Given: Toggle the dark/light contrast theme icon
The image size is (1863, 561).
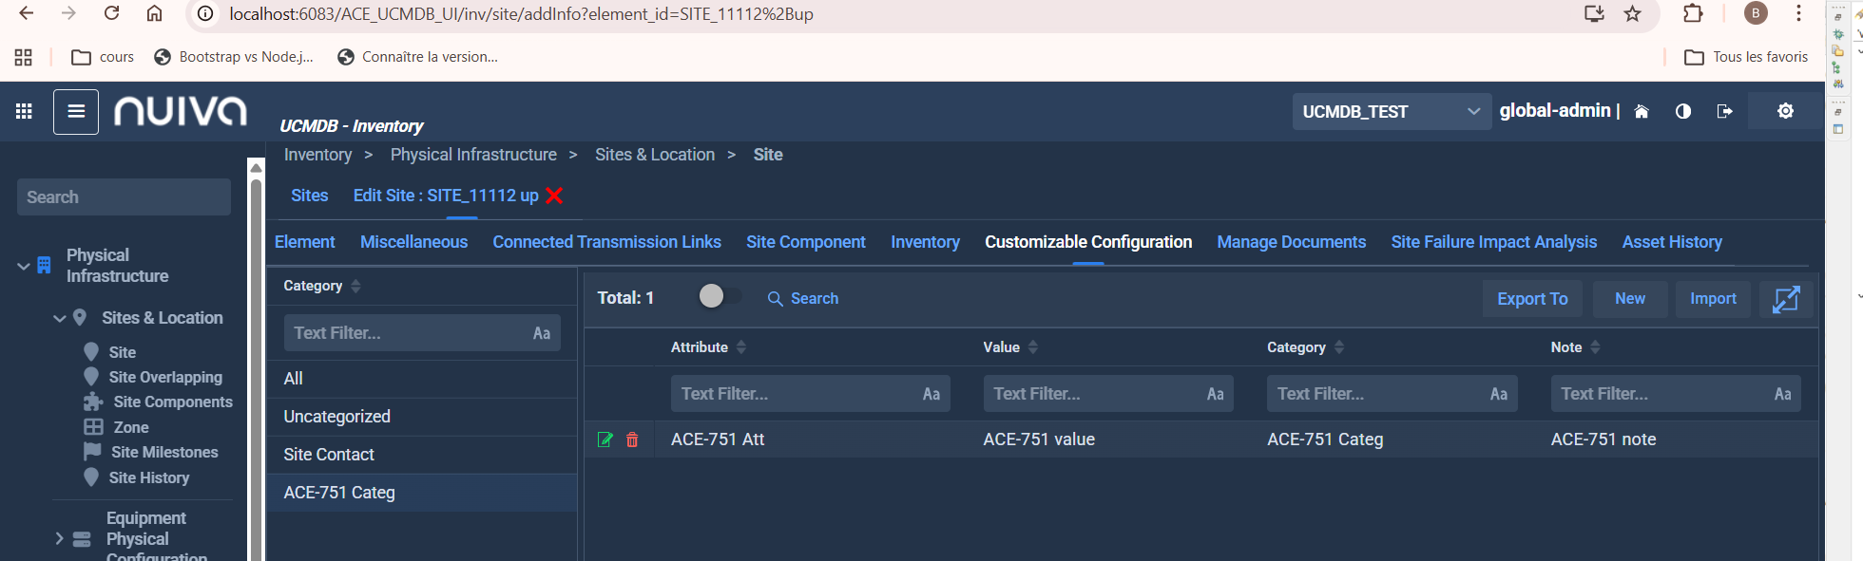Looking at the screenshot, I should point(1683,112).
